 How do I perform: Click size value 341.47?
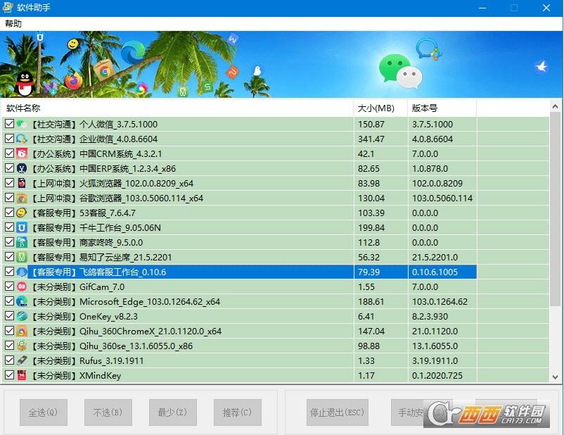(x=371, y=139)
